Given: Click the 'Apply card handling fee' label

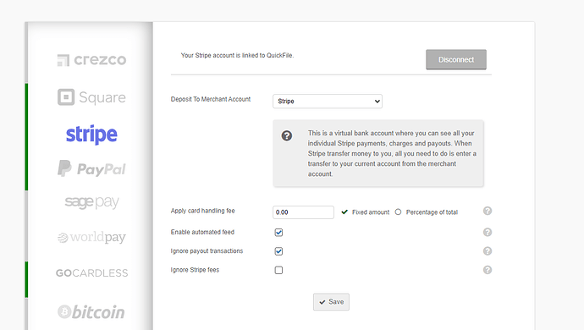Looking at the screenshot, I should click(202, 211).
